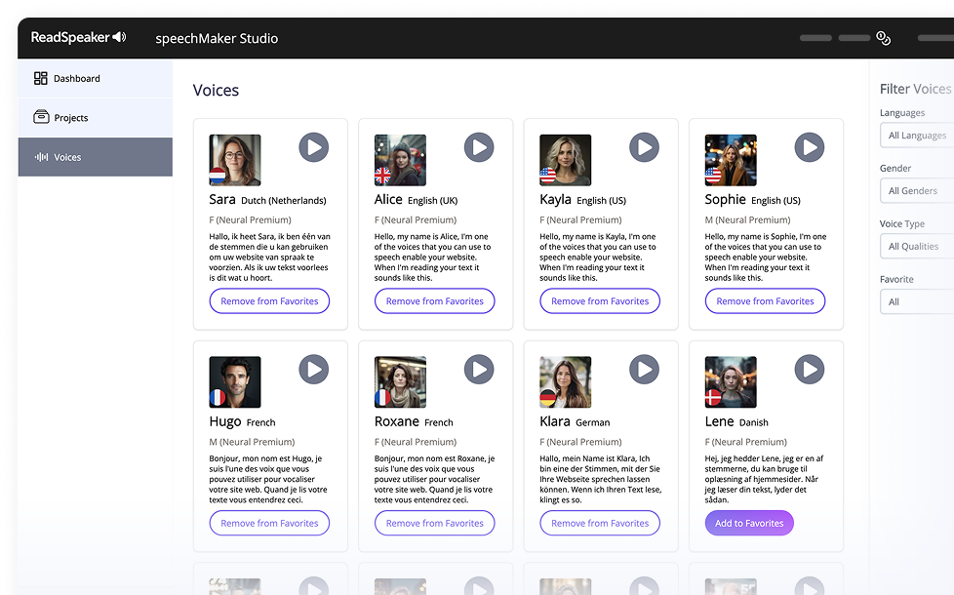This screenshot has height=595, width=954.
Task: Open the Projects menu item
Action: pos(70,118)
